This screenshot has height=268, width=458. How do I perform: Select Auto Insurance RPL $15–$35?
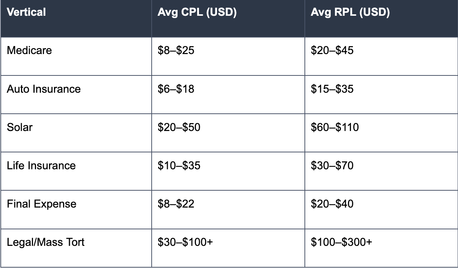(332, 89)
